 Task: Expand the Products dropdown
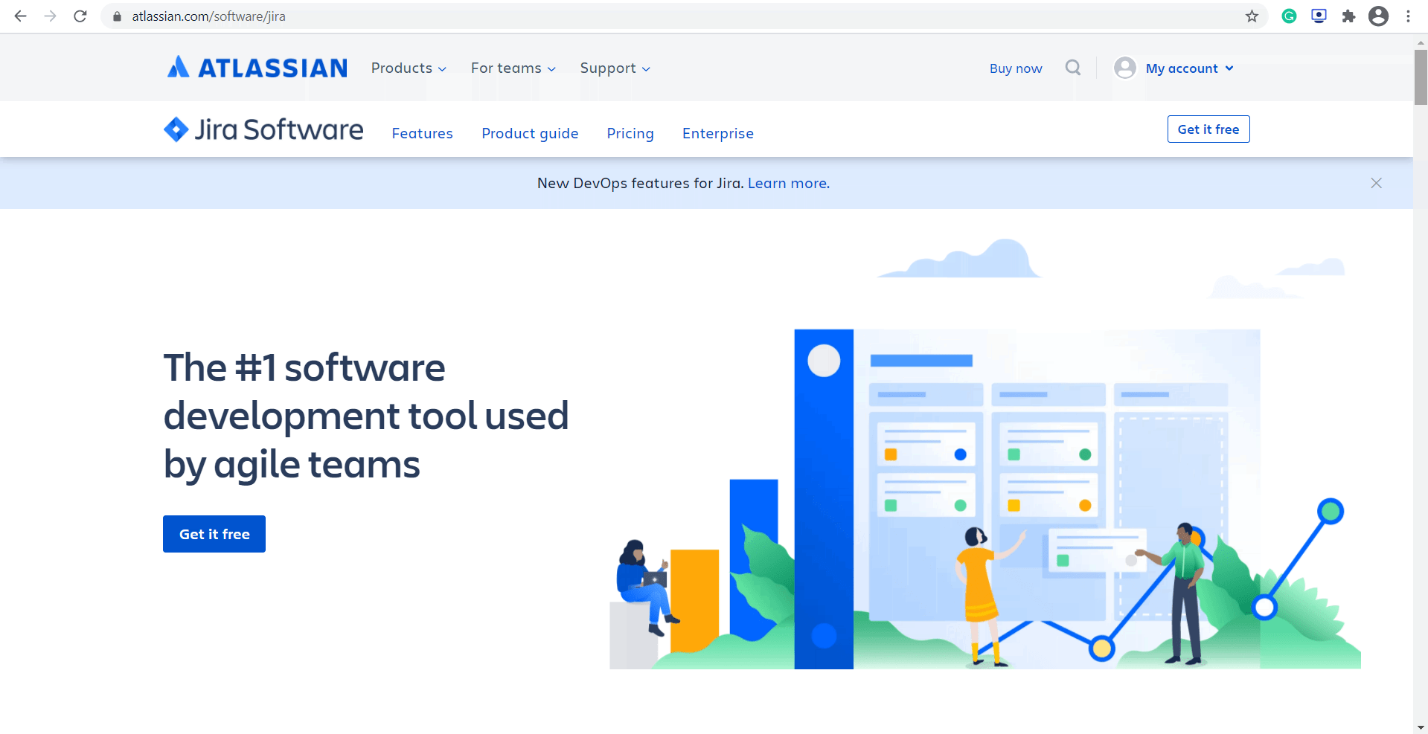409,68
